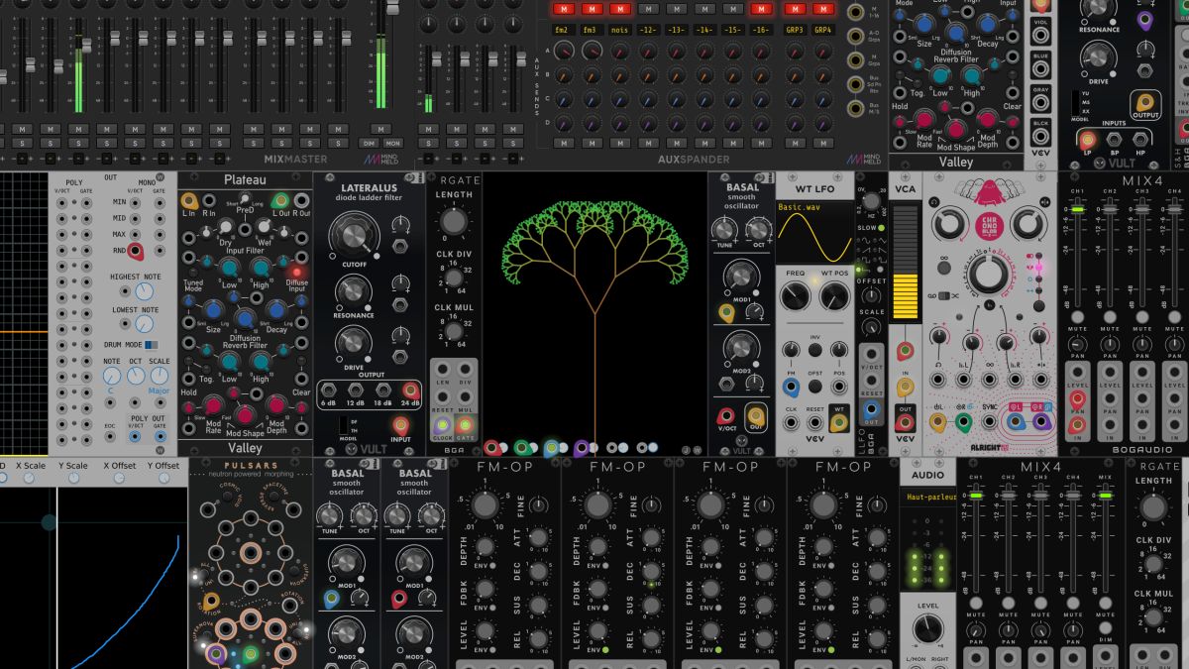The image size is (1189, 669).
Task: Click the FM input jack on WT LFO
Action: click(791, 389)
